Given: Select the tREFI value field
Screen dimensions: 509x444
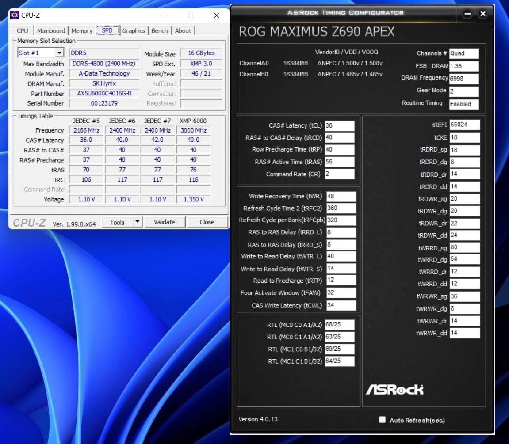Looking at the screenshot, I should pyautogui.click(x=464, y=125).
